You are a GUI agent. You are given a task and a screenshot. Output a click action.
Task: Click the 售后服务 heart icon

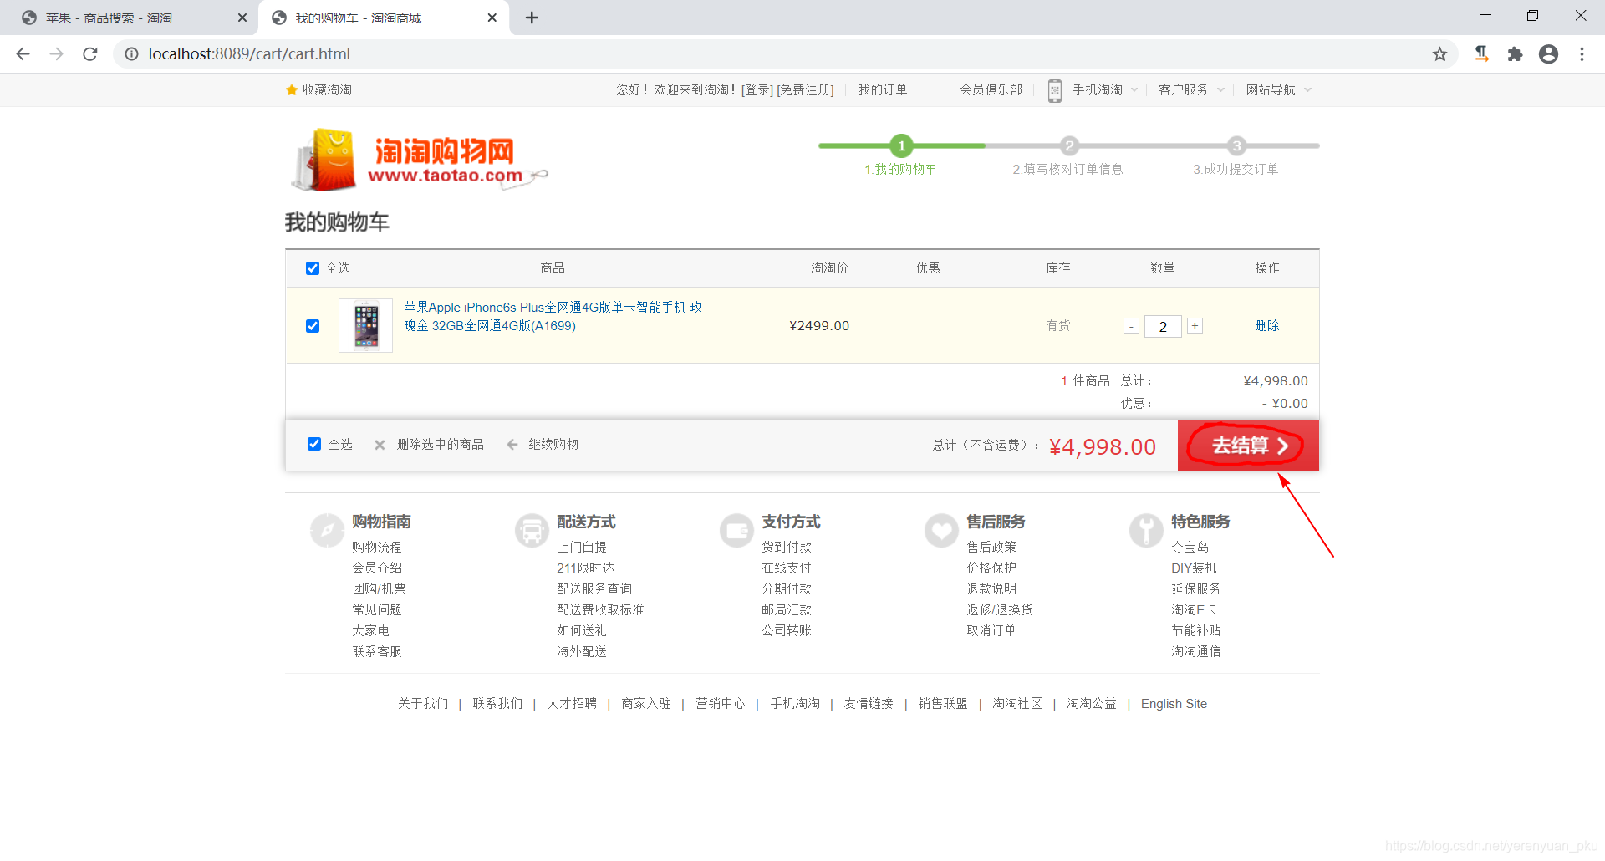[x=941, y=530]
